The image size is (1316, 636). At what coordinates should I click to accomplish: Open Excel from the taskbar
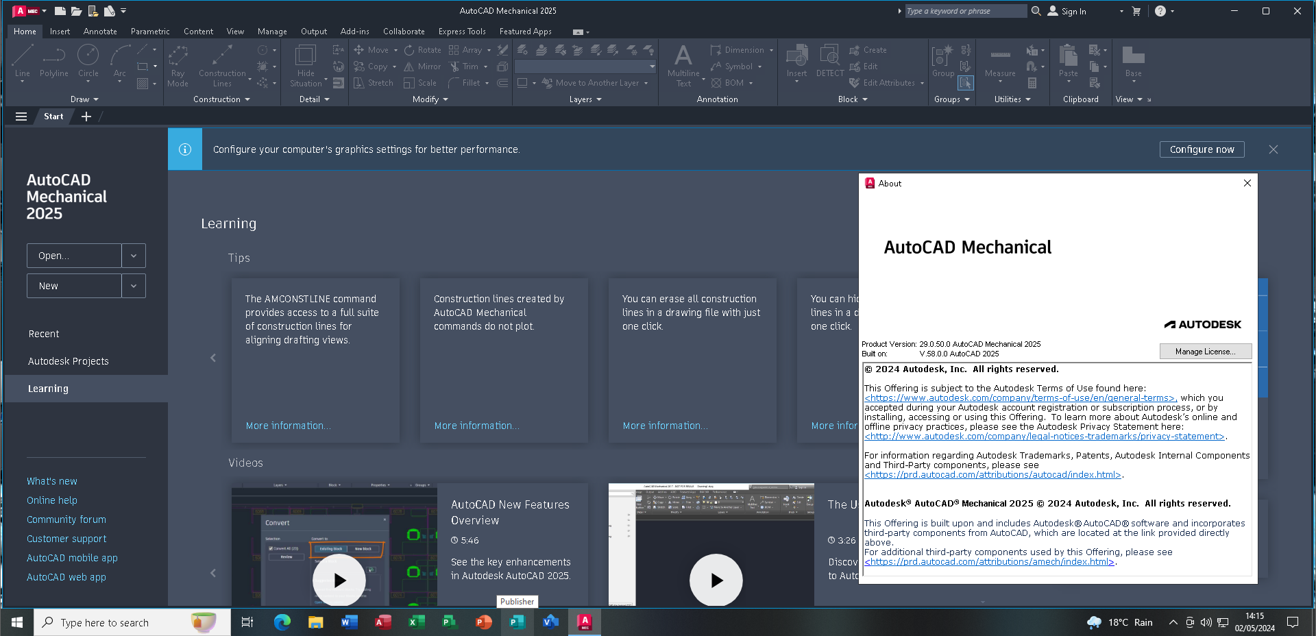click(x=416, y=622)
